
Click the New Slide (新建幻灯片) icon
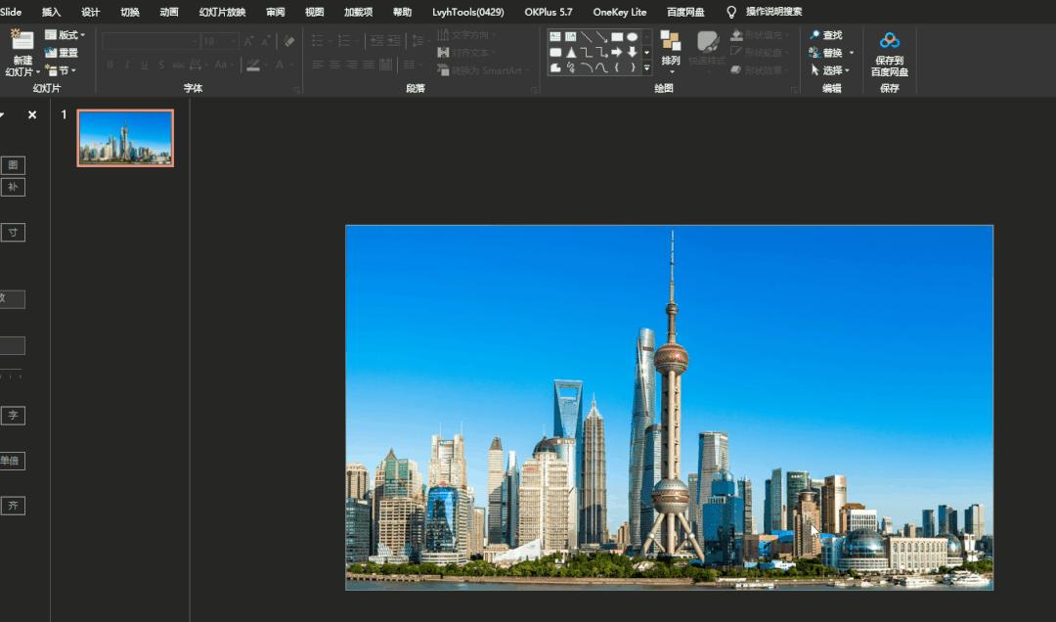click(x=22, y=41)
